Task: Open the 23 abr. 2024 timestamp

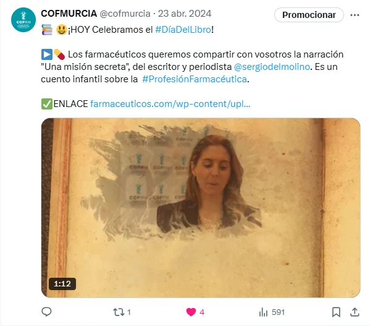Action: point(185,14)
